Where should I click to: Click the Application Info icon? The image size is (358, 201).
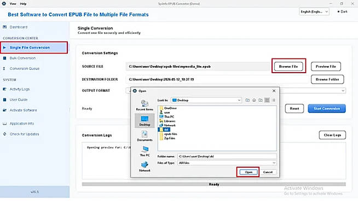pyautogui.click(x=4, y=123)
